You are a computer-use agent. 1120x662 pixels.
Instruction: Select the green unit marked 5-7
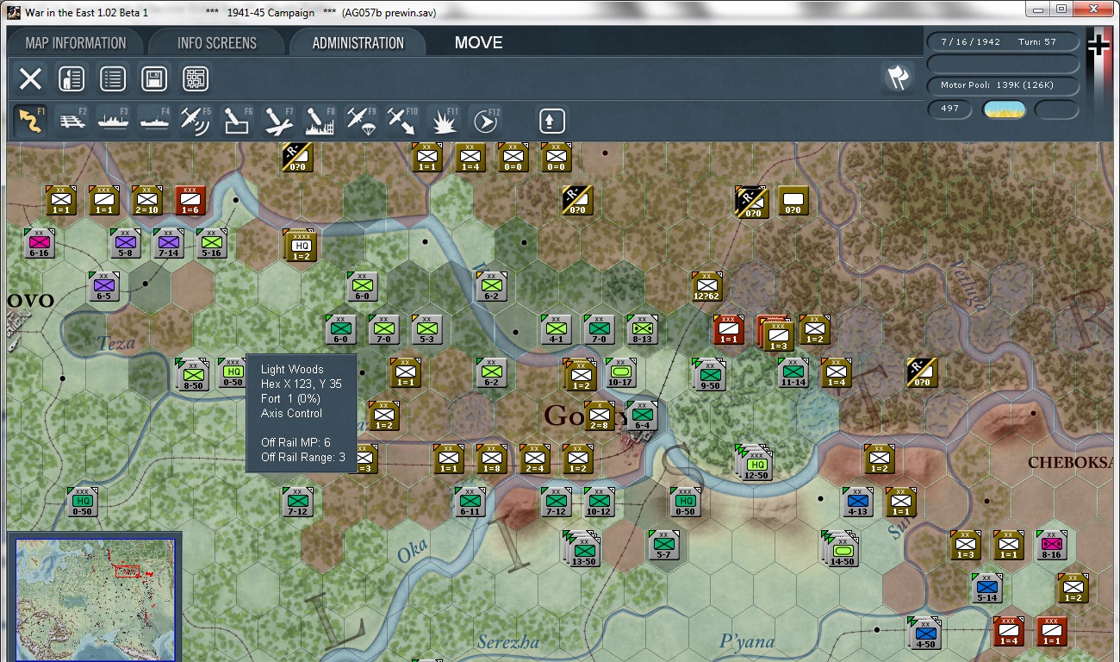(x=663, y=546)
